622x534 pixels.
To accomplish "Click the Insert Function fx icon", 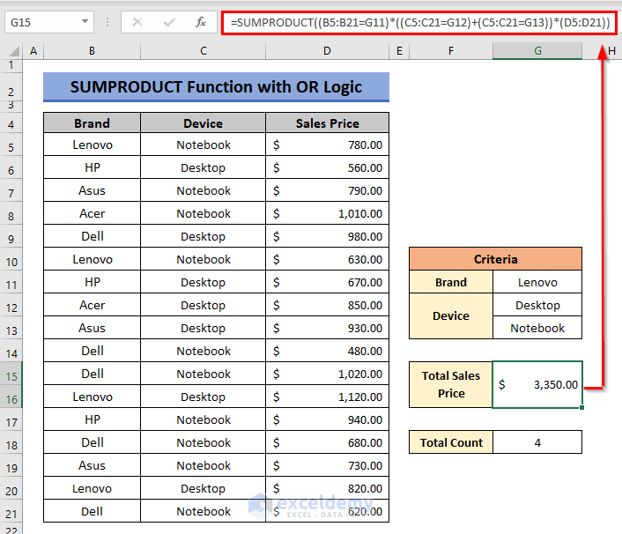I will pyautogui.click(x=201, y=22).
